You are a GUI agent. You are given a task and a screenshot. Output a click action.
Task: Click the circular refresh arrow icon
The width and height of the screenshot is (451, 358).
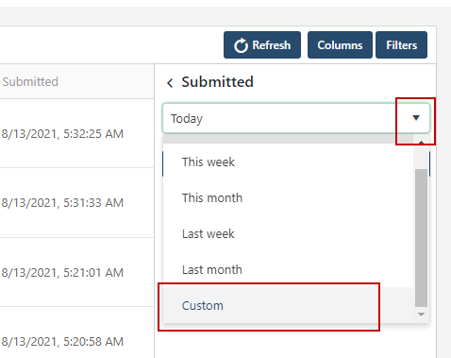coord(241,45)
